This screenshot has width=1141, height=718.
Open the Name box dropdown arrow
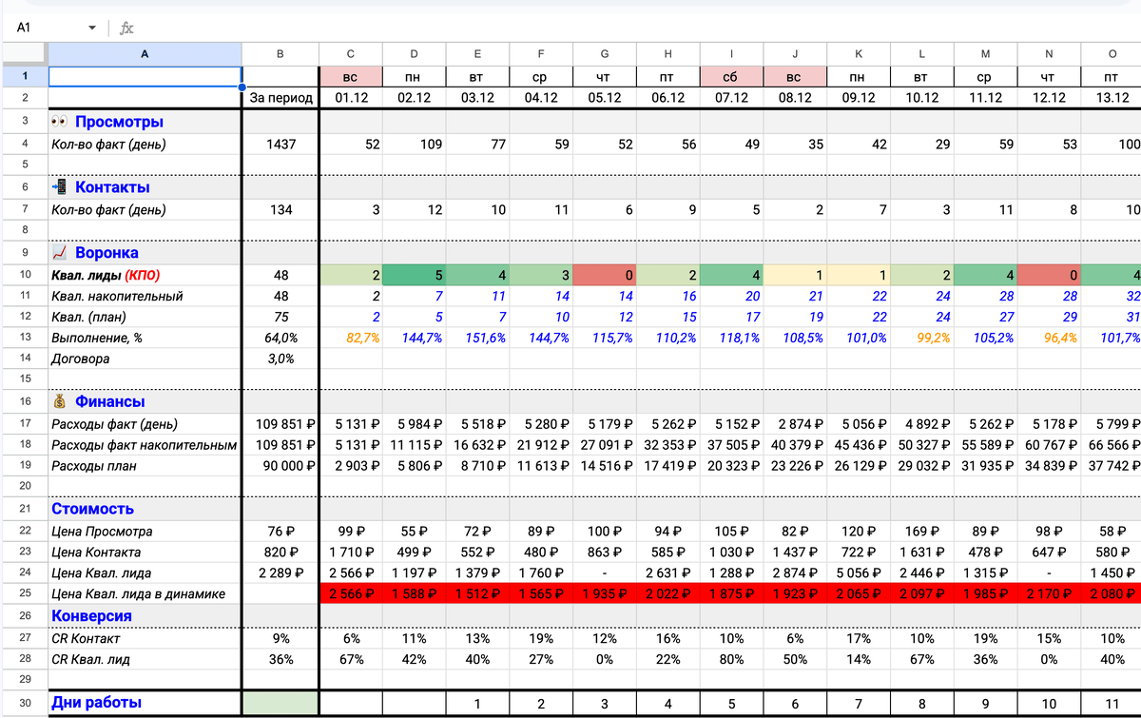pos(92,29)
